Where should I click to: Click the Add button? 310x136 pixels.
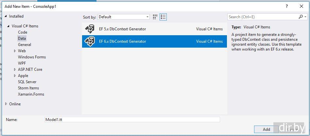coord(266,129)
